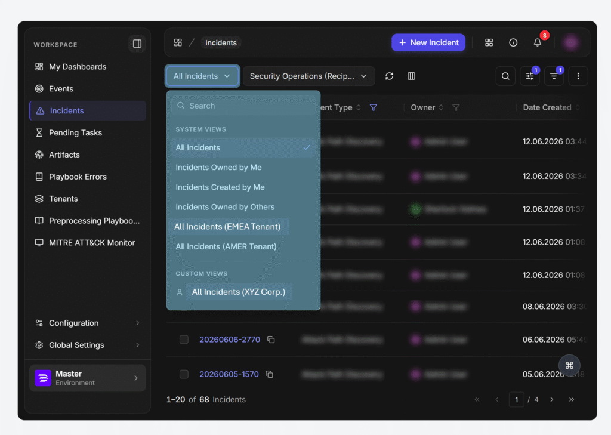Viewport: 611px width, 435px height.
Task: Click the breadcrumb home grid icon
Action: point(178,42)
